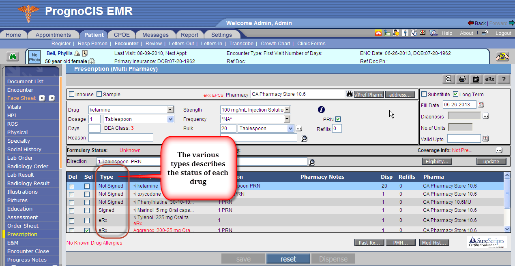This screenshot has width=515, height=266.
Task: Click the Face Sheet next arrow
Action: pos(51,98)
